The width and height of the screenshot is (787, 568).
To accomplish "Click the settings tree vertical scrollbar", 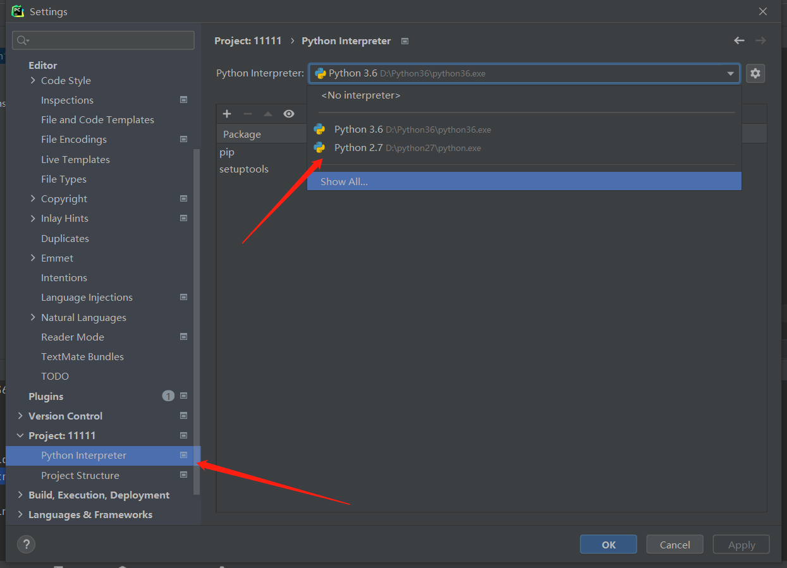I will (x=197, y=321).
